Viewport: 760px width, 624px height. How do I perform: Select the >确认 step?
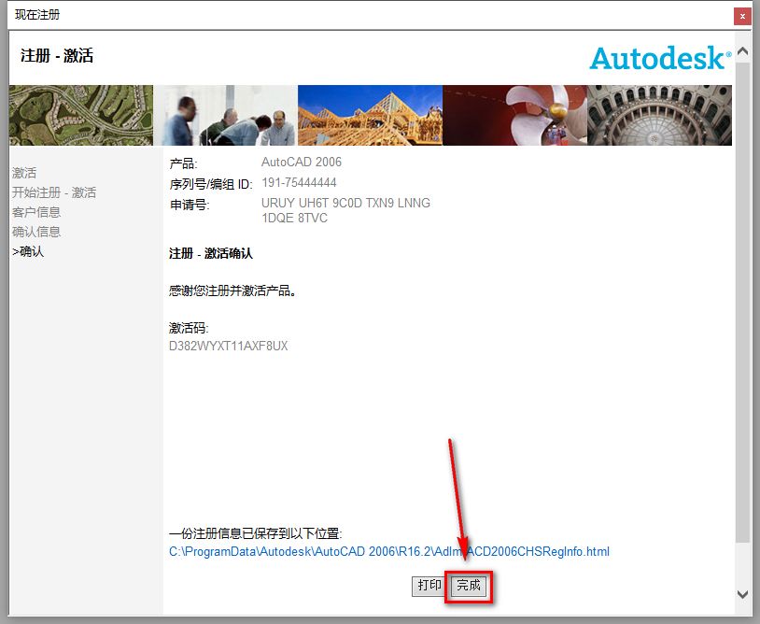pos(30,250)
